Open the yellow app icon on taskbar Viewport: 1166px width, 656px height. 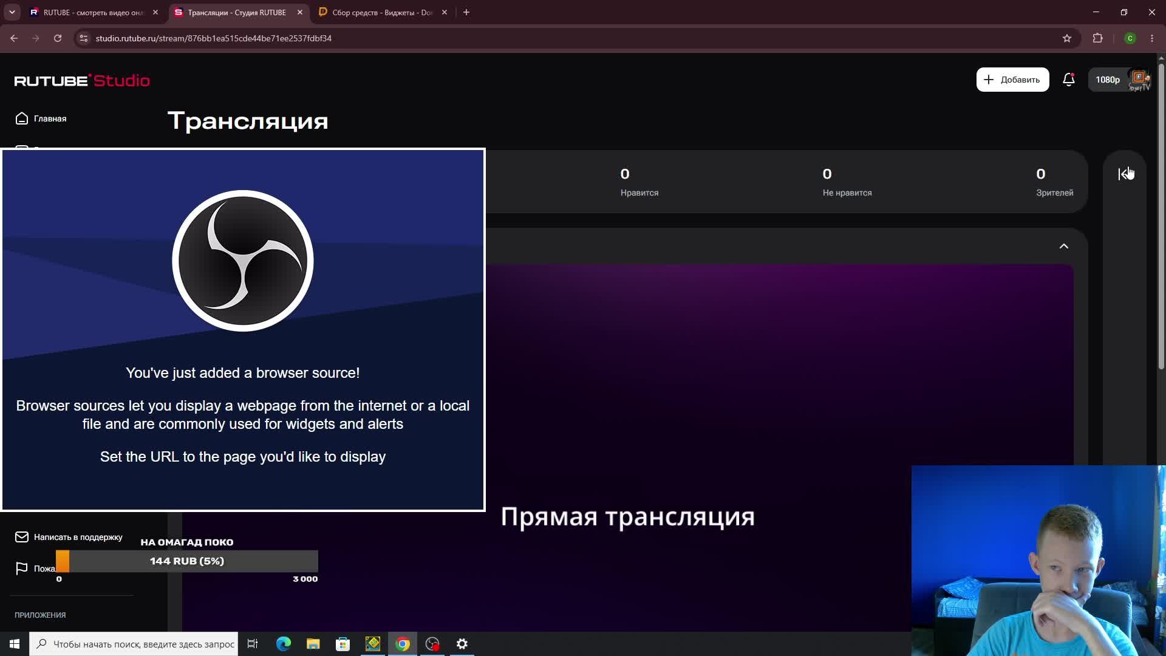click(x=373, y=644)
